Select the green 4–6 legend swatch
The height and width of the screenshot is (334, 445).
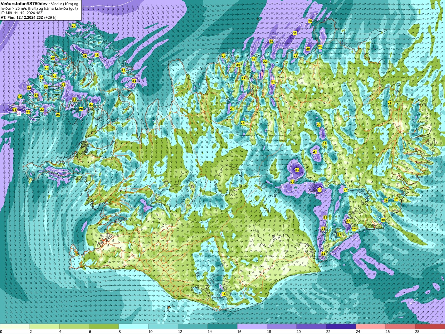[x=74, y=327]
